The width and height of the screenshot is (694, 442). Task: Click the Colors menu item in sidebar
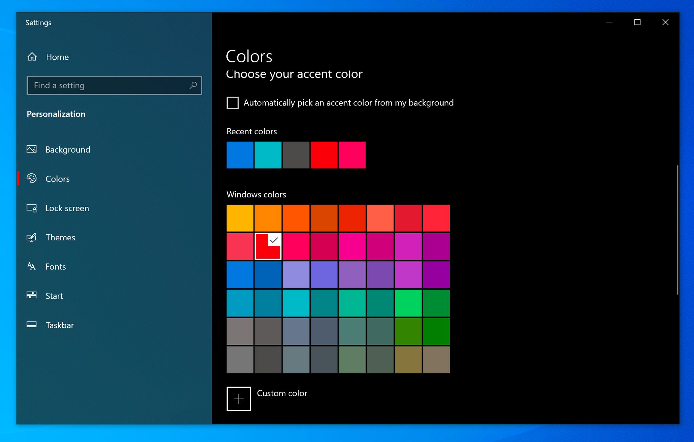pyautogui.click(x=57, y=179)
